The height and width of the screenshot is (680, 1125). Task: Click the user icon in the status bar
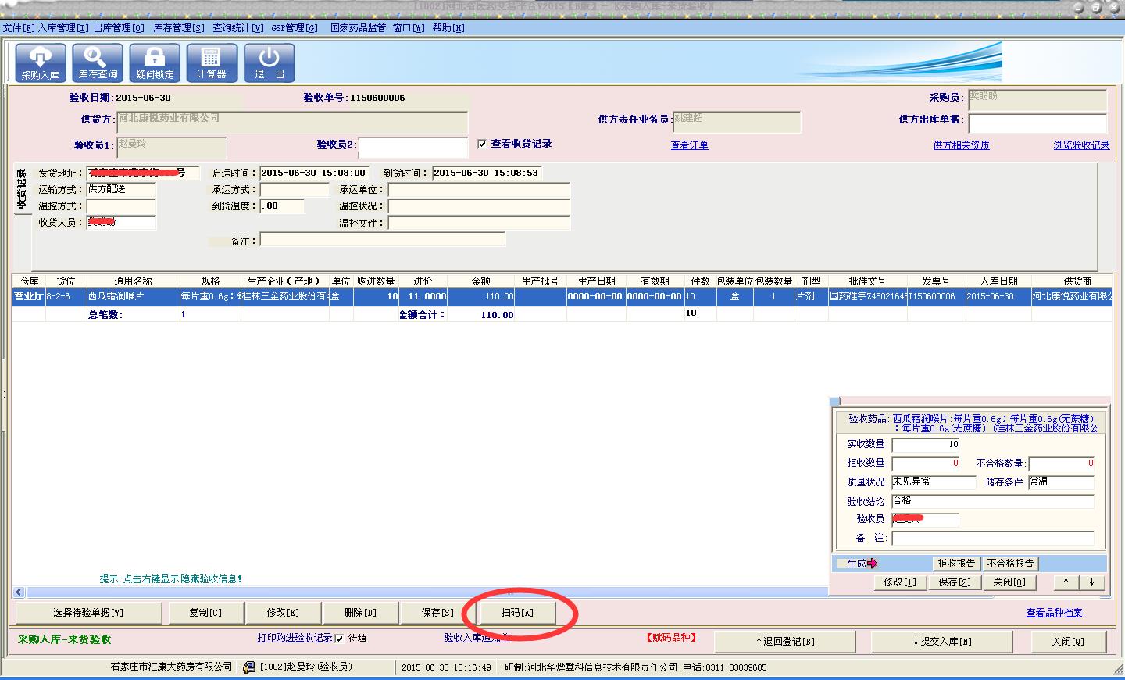(249, 667)
